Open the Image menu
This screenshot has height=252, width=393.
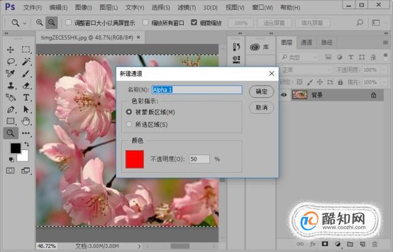tap(84, 7)
